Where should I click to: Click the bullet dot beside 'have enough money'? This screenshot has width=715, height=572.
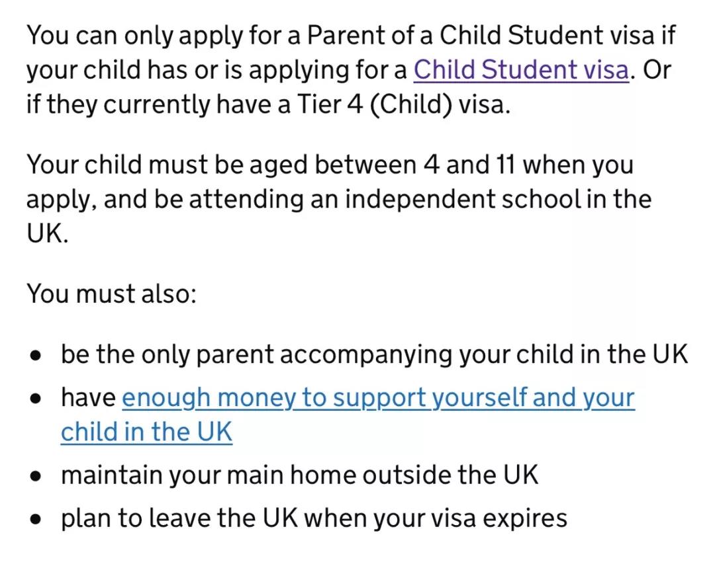point(36,399)
